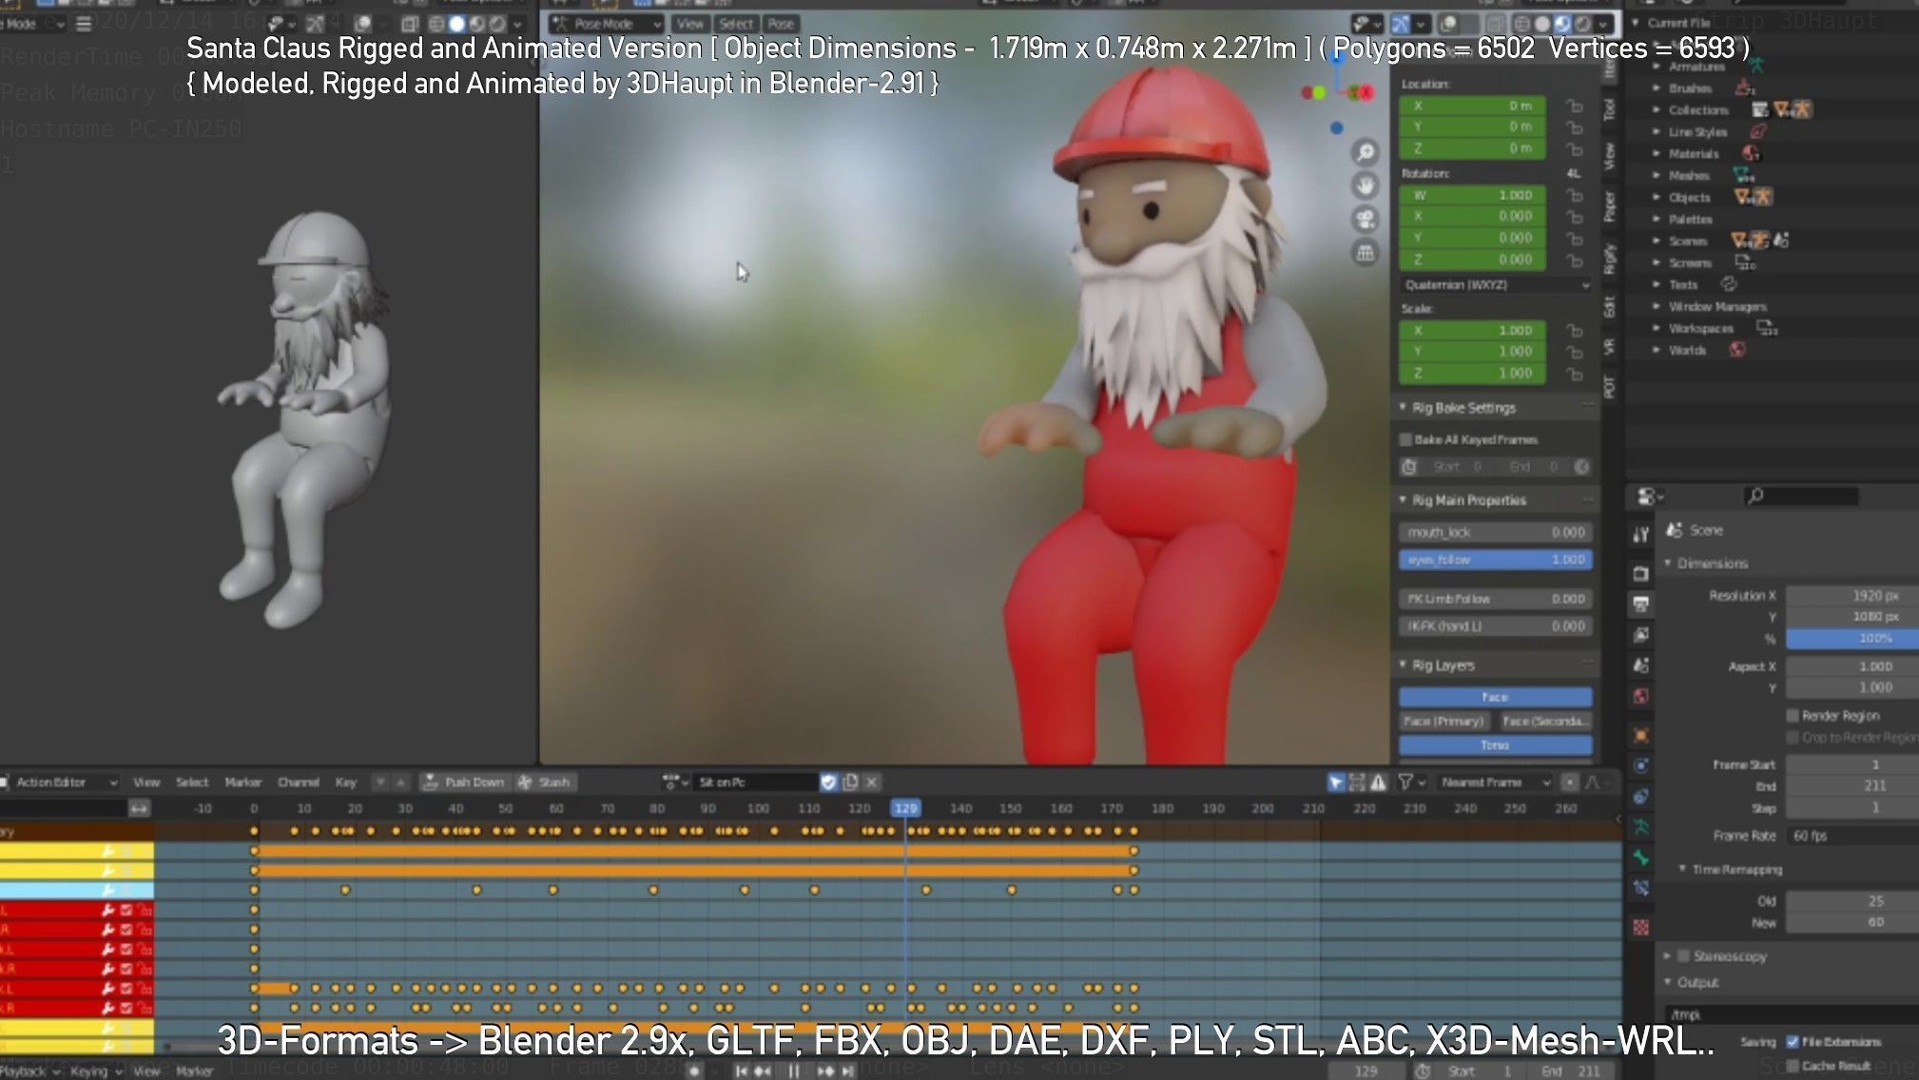Expand the Collections tree entry
Viewport: 1919px width, 1080px height.
(x=1657, y=109)
